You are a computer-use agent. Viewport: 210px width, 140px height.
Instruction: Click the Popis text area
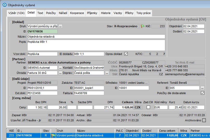click(96, 45)
